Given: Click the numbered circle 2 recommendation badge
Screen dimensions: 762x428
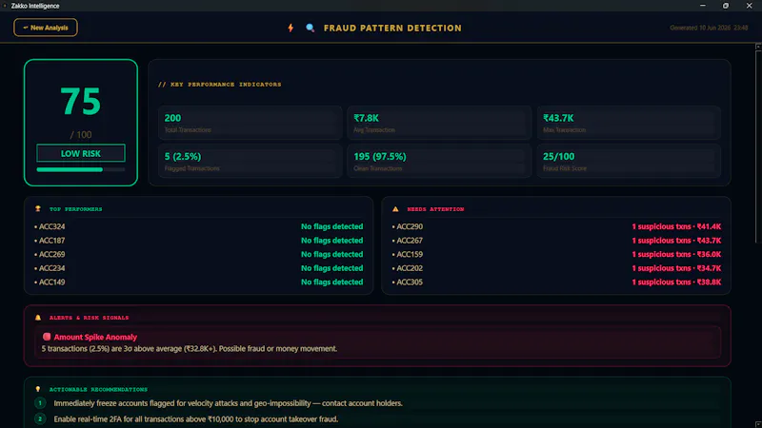Looking at the screenshot, I should click(x=40, y=418).
